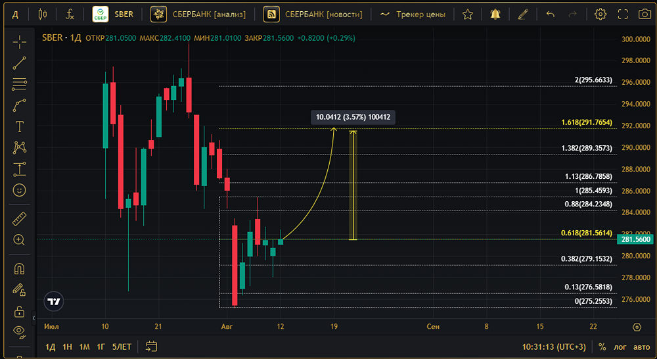Select the XABCD pattern tool
This screenshot has height=359, width=657.
tap(19, 147)
